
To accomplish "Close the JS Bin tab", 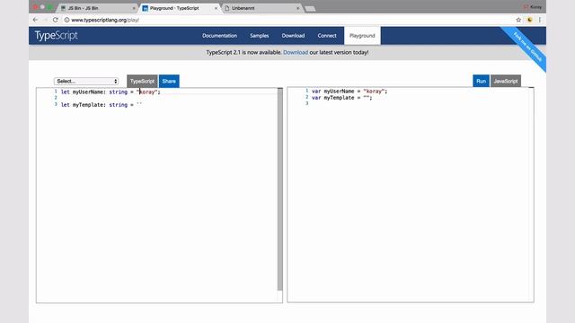I will [134, 8].
